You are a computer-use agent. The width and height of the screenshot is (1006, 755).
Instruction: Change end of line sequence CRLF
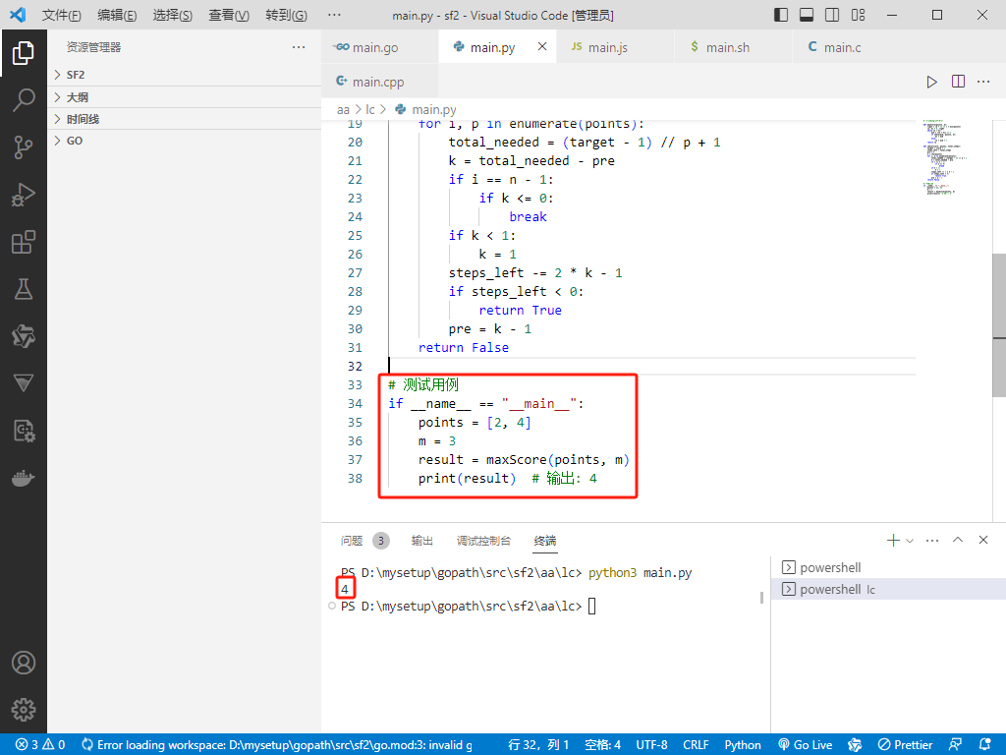(697, 745)
